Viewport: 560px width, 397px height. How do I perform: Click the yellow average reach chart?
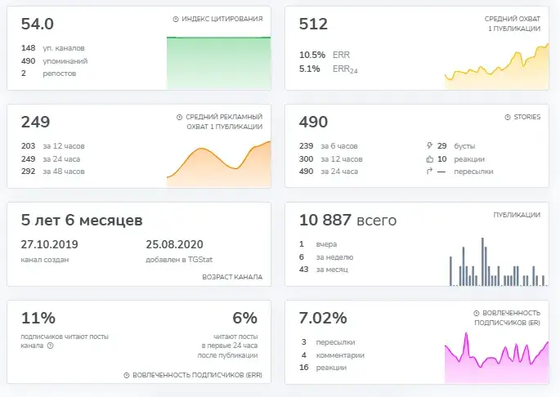[x=497, y=67]
